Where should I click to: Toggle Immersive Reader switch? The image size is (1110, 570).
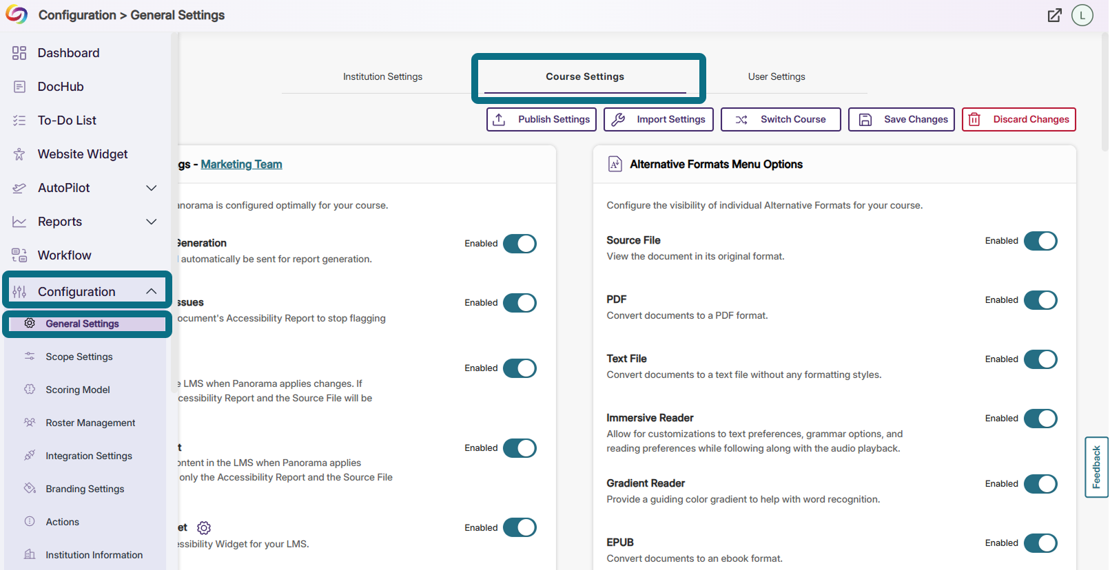click(x=1040, y=419)
